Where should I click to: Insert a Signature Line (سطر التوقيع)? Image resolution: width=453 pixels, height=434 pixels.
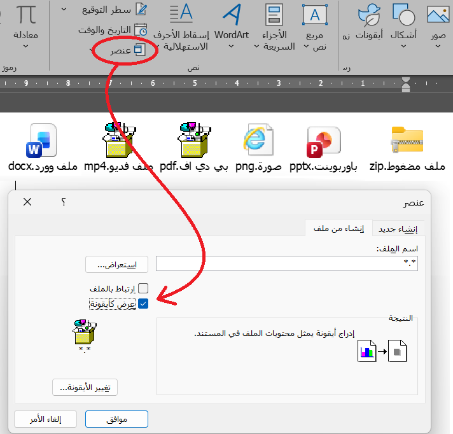pos(115,10)
